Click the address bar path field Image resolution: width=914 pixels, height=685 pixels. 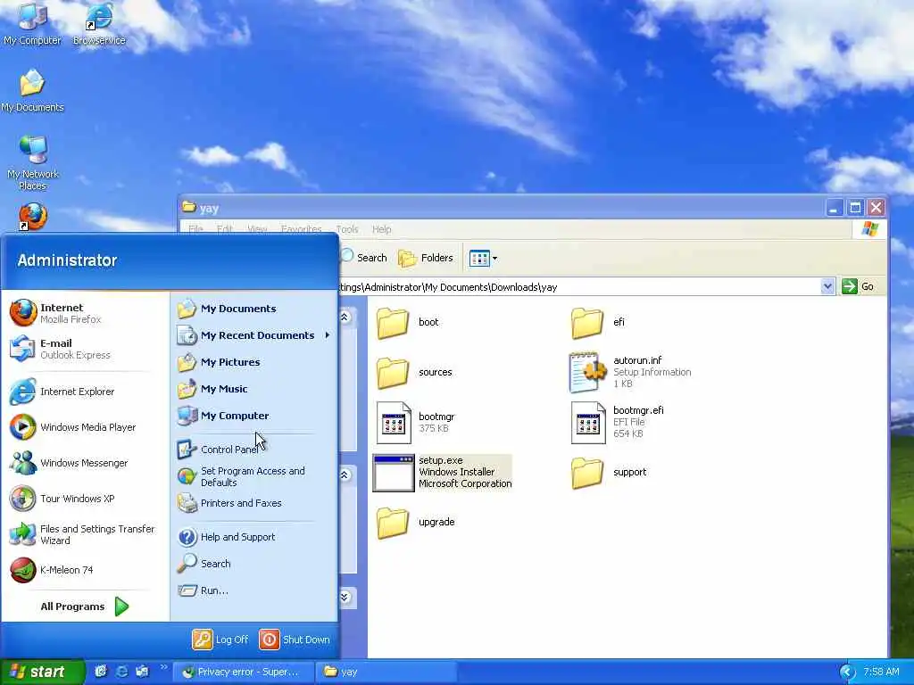click(578, 287)
